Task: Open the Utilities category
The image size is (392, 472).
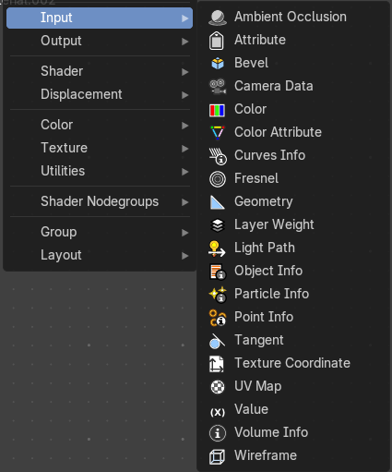Action: pos(100,171)
